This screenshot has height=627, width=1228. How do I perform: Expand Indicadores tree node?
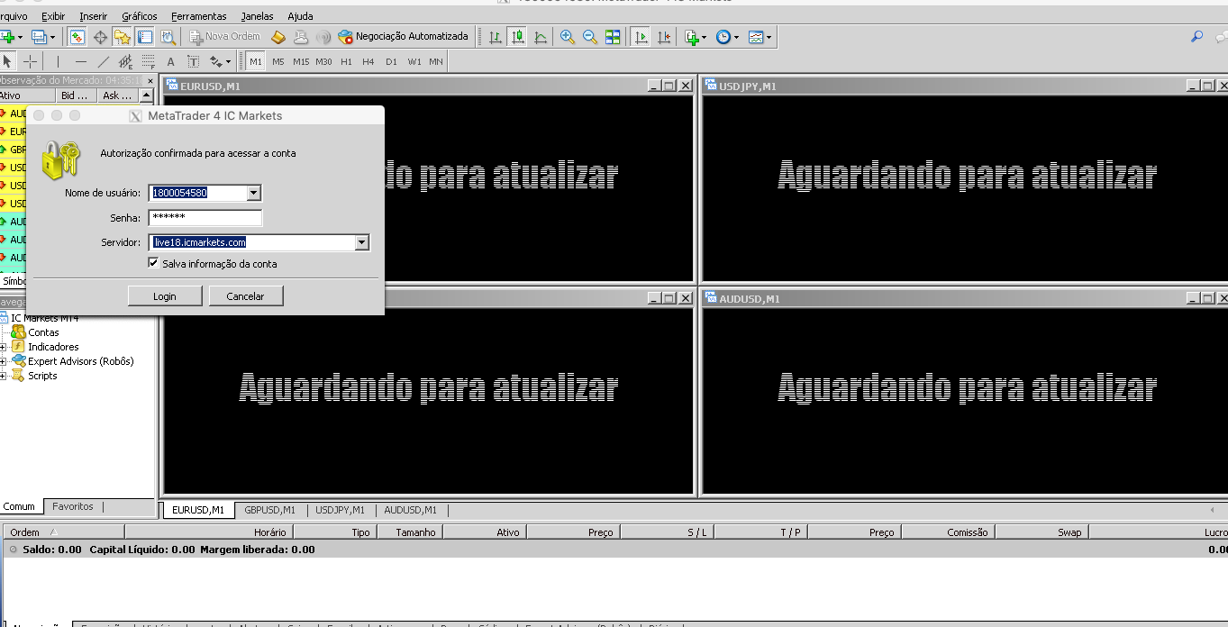[x=4, y=347]
